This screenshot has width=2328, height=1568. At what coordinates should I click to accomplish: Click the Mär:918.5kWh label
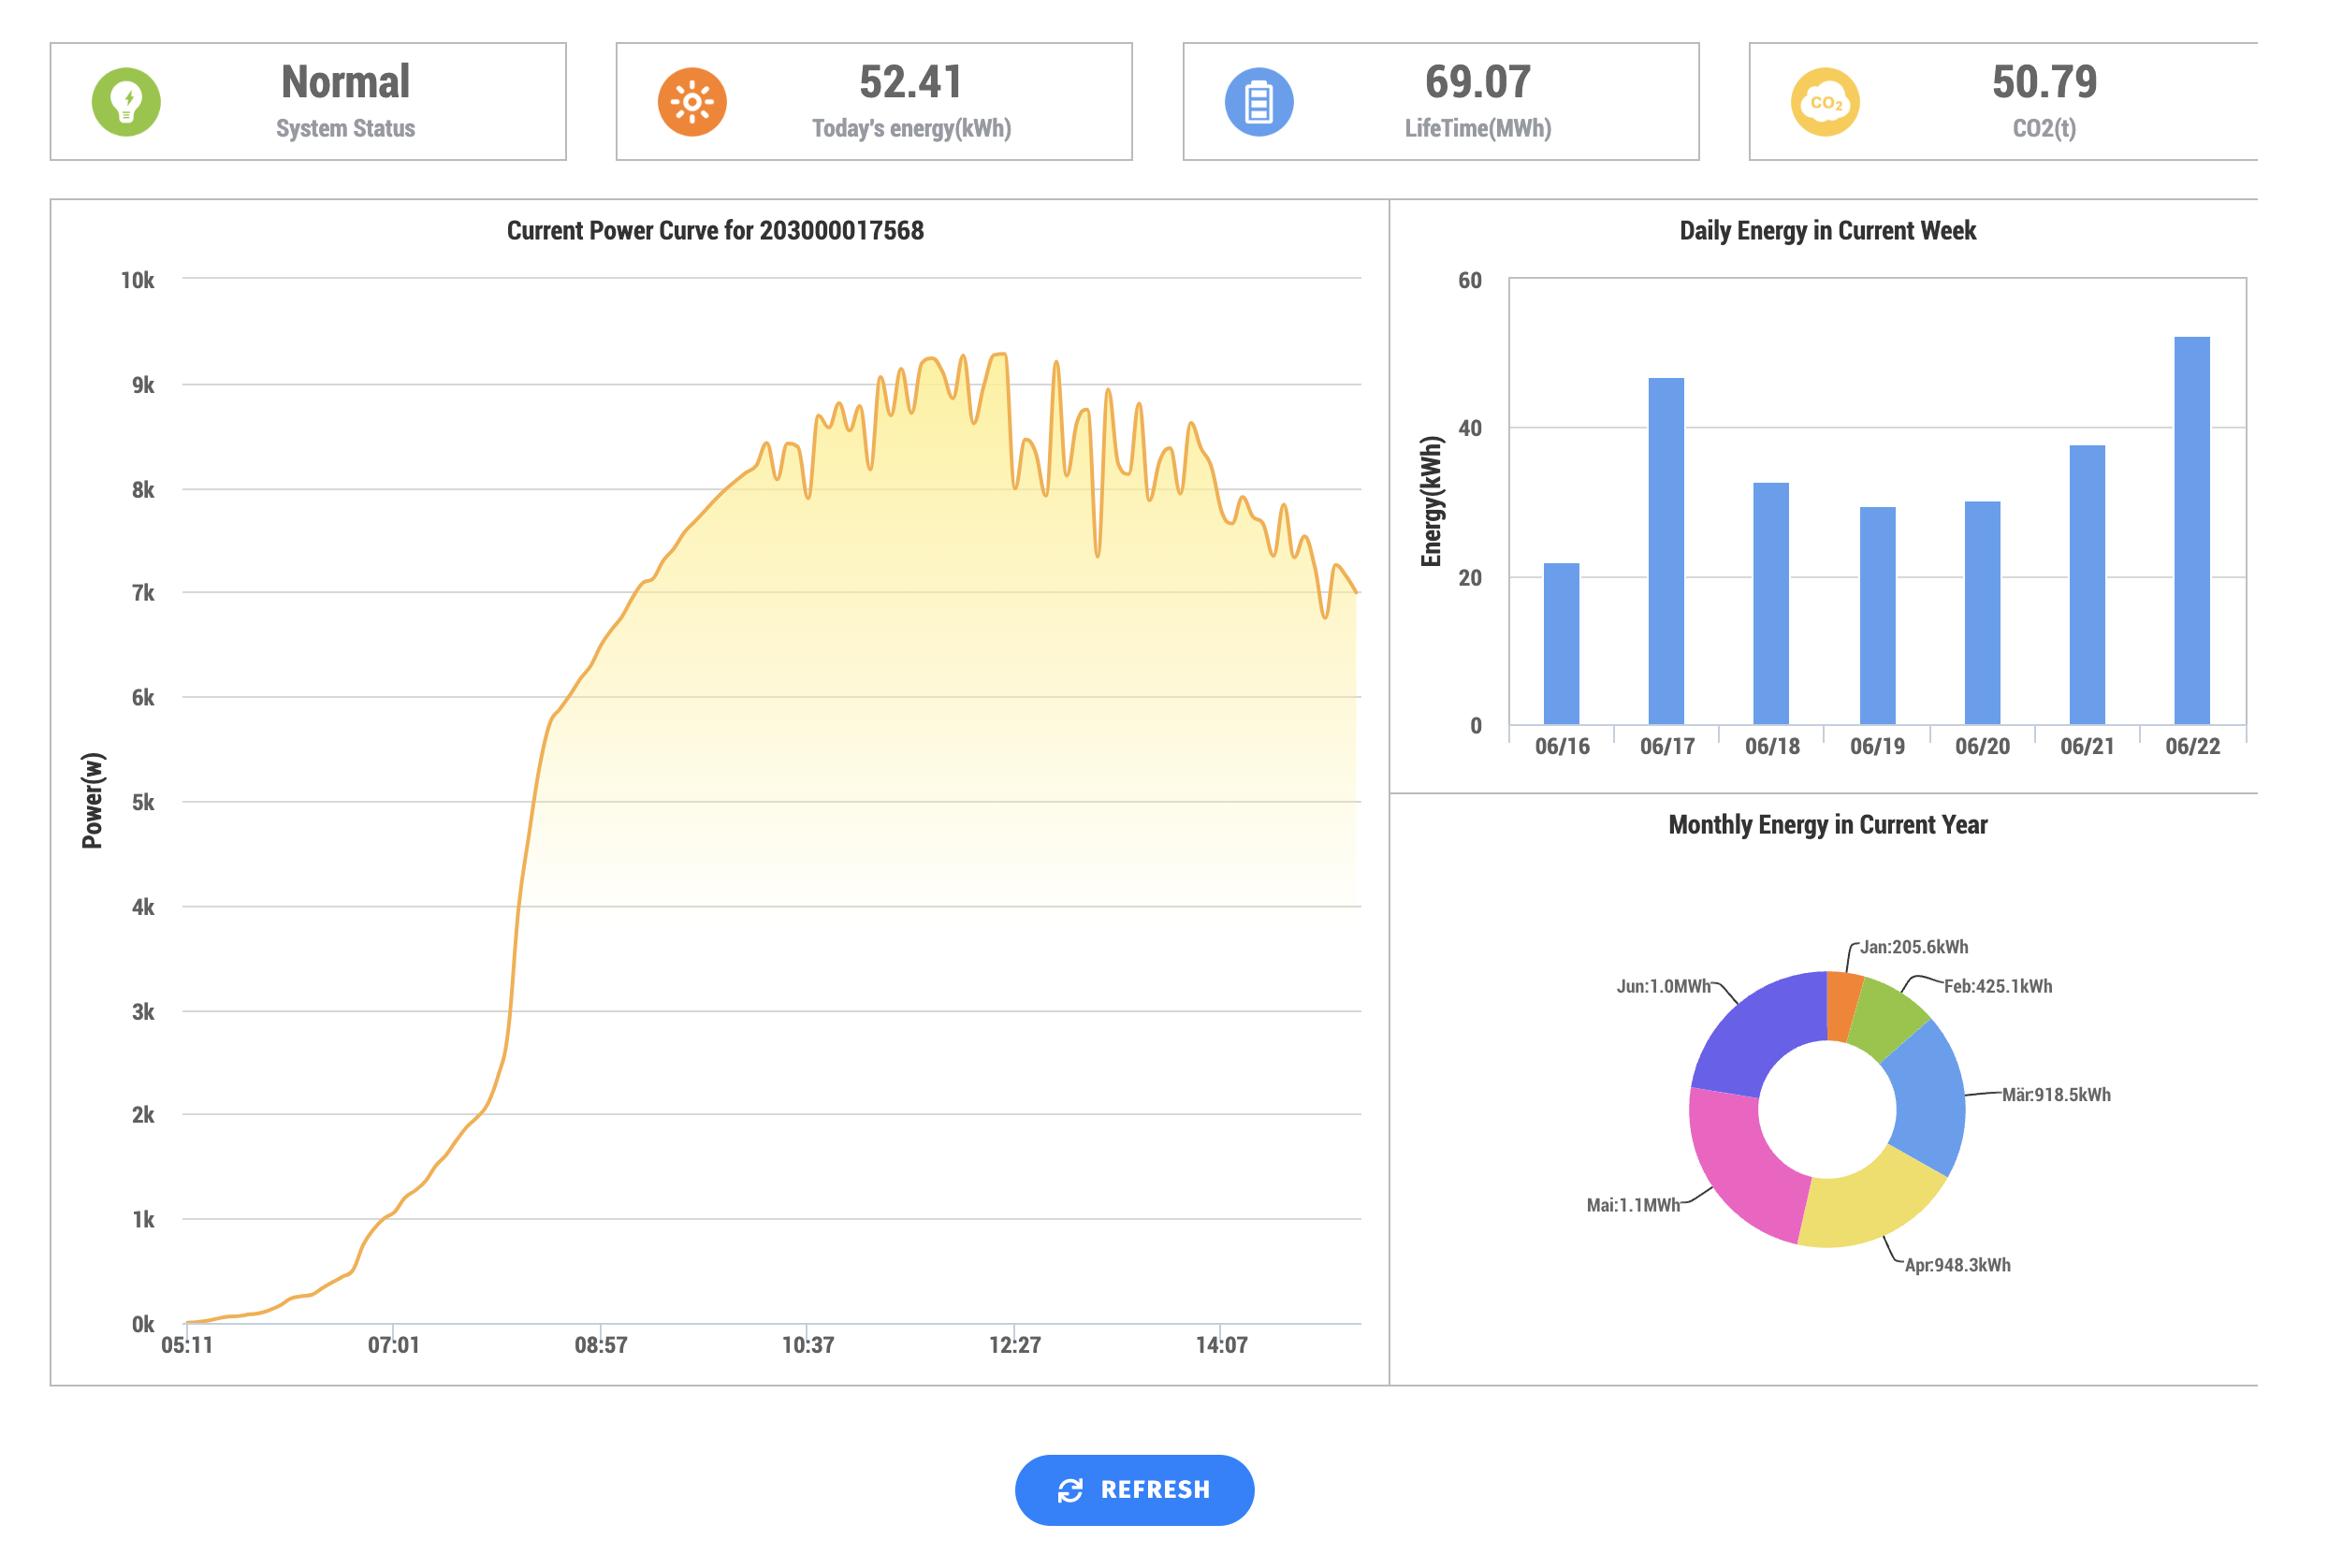[x=2055, y=1094]
